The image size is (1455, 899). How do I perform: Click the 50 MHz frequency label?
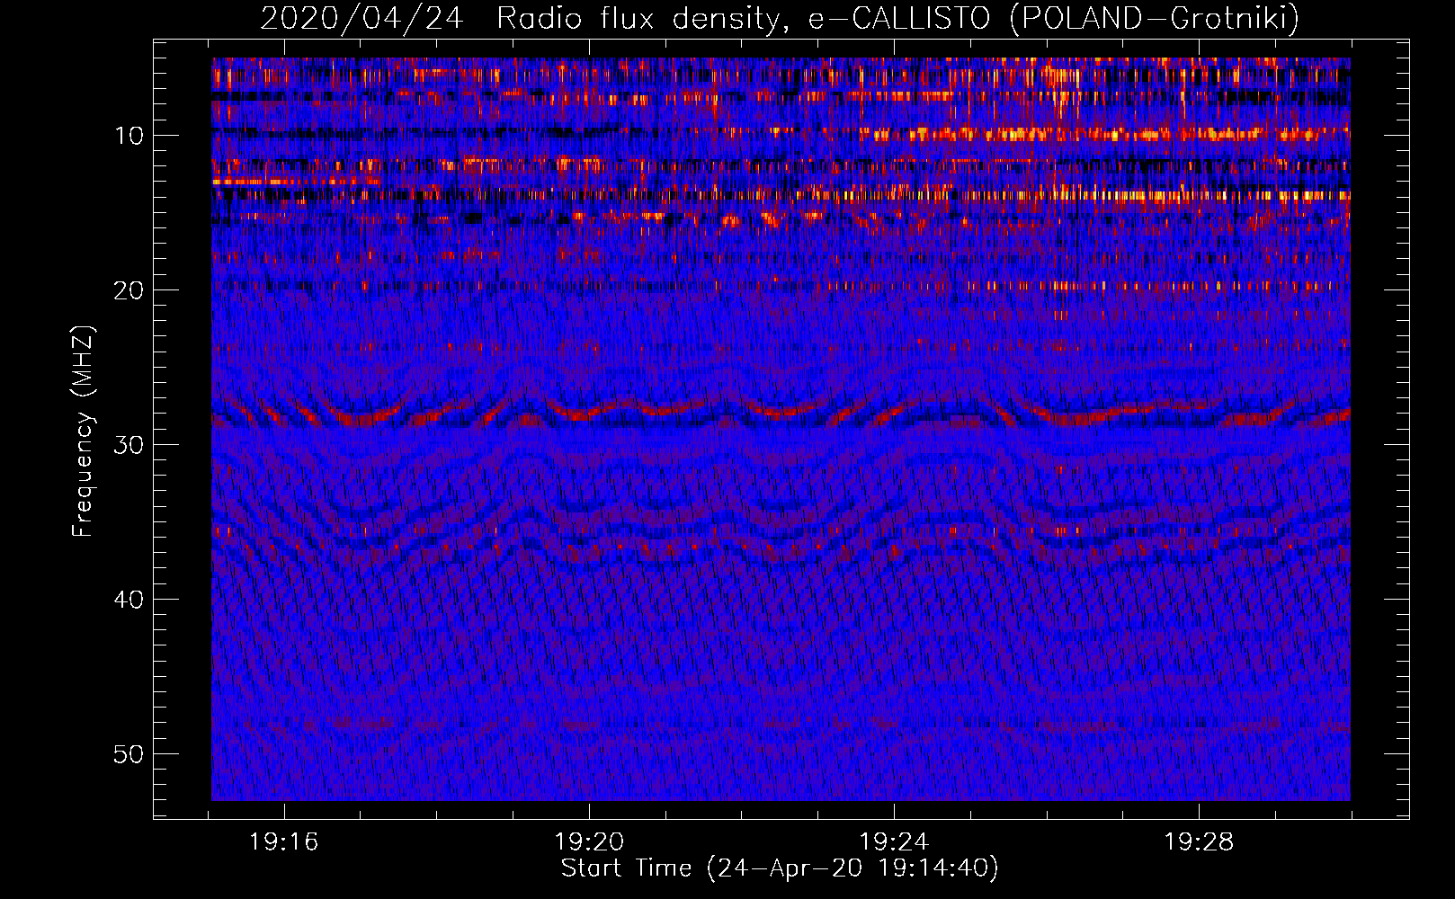click(129, 754)
